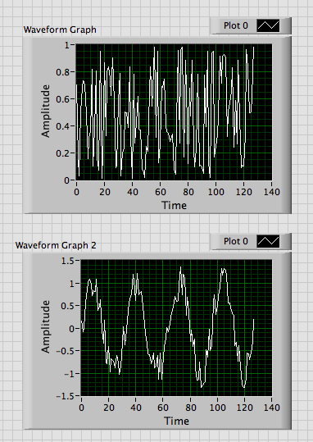Click the 0.8 y-axis tick on top graph

(62, 72)
